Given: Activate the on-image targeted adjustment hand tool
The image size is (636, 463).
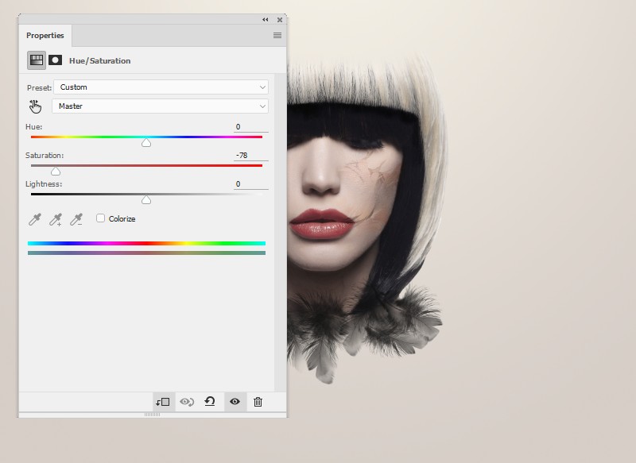Looking at the screenshot, I should [x=35, y=106].
